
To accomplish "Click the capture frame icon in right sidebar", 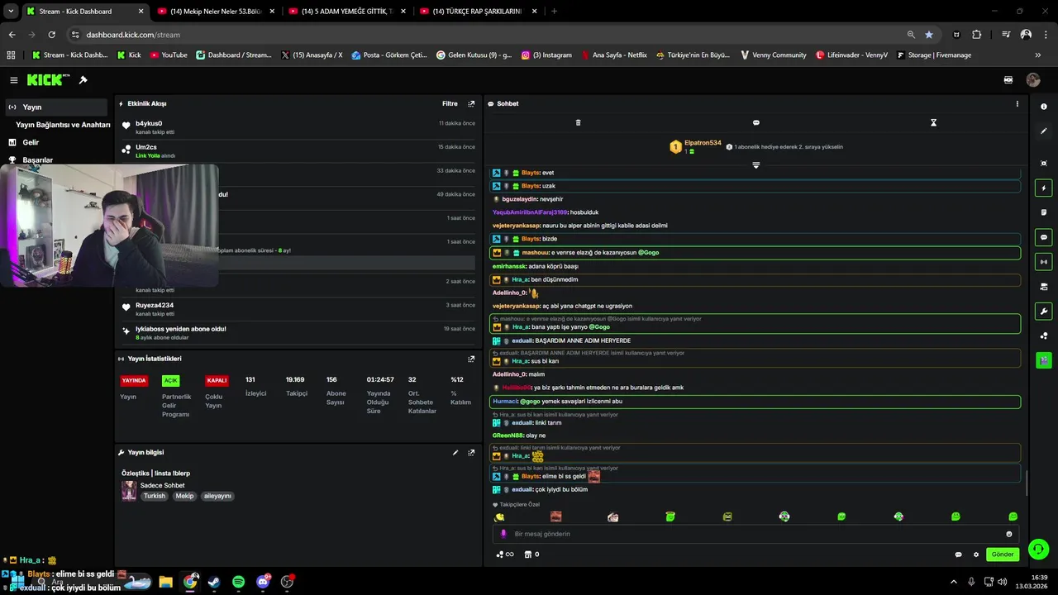I will pos(1044,164).
